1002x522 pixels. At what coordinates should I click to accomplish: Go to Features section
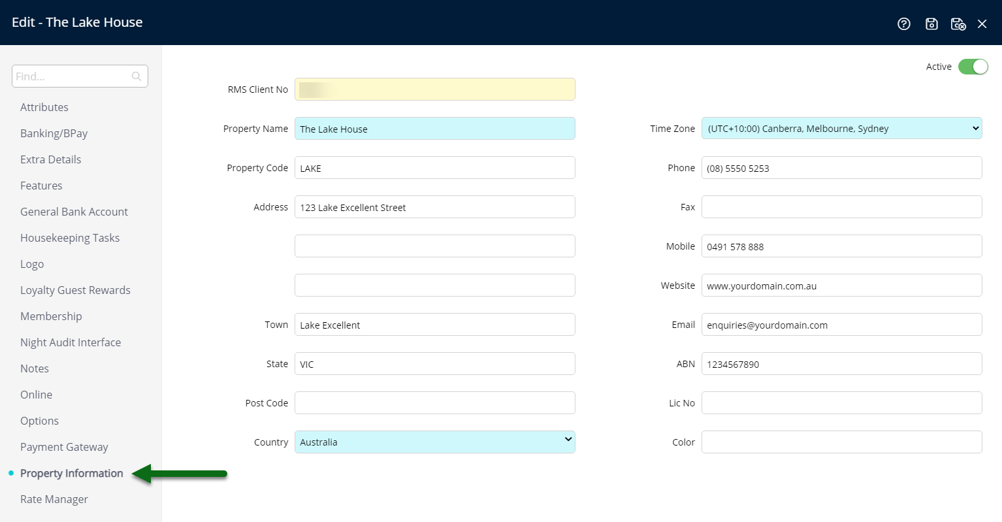click(41, 186)
